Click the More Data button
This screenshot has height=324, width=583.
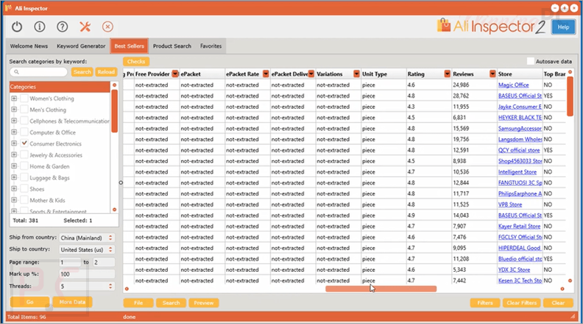[x=72, y=302]
